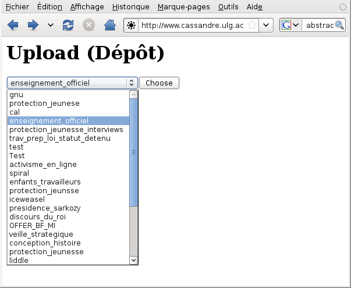Open the history dropdown beside Forward button
This screenshot has height=288, width=351.
(x=50, y=26)
